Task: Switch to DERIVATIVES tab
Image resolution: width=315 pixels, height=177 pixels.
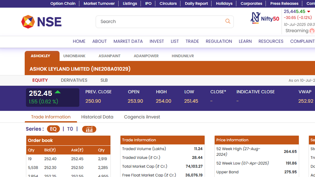Action: [74, 80]
